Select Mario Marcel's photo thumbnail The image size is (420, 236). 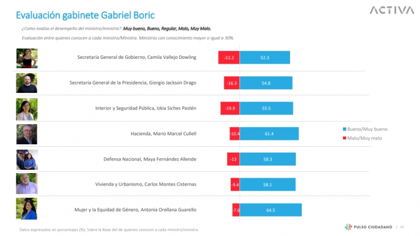(x=27, y=134)
